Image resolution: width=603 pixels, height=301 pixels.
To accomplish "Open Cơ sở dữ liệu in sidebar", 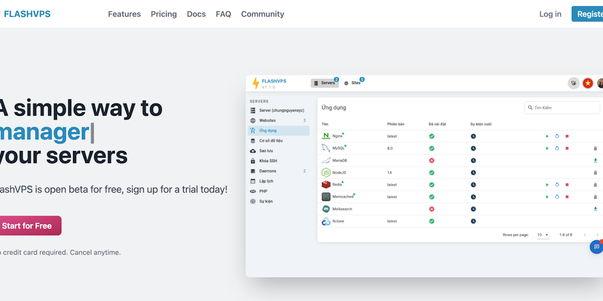I will 279,141.
